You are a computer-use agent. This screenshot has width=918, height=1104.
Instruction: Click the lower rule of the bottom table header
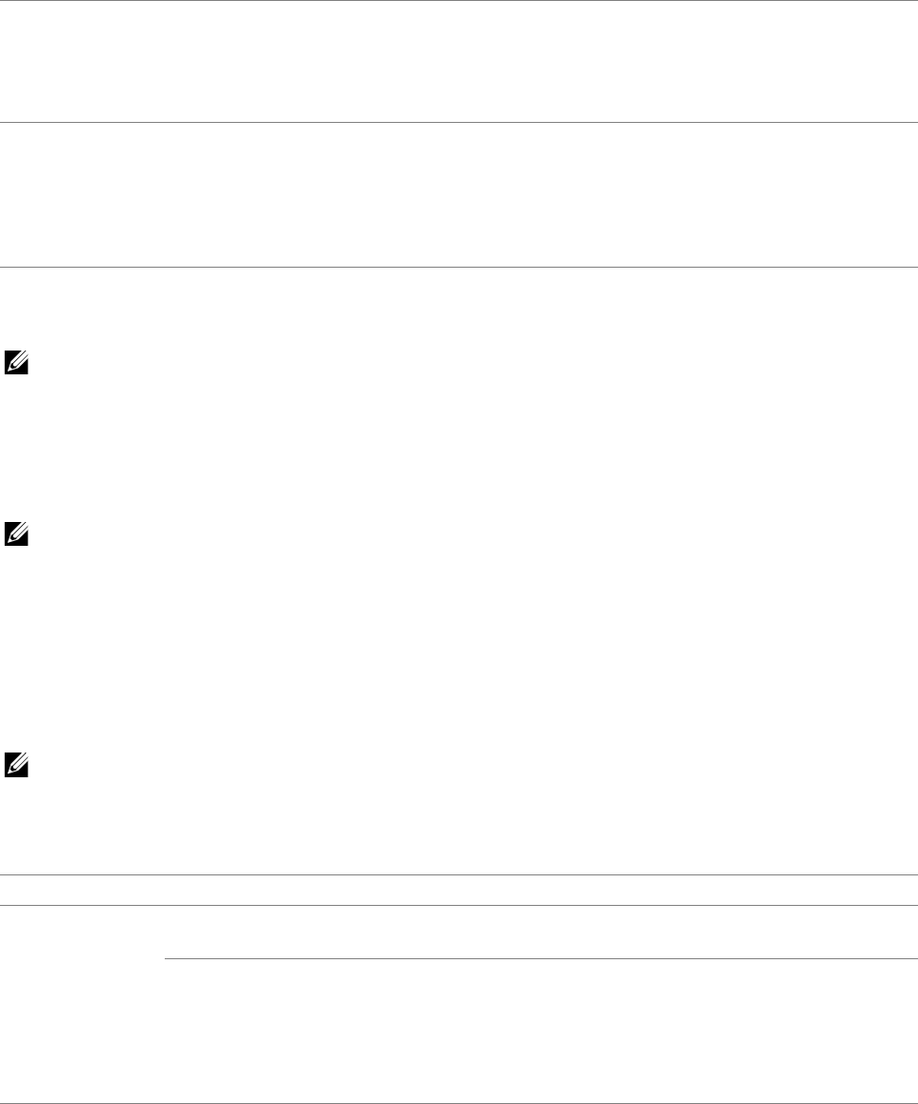[x=459, y=905]
